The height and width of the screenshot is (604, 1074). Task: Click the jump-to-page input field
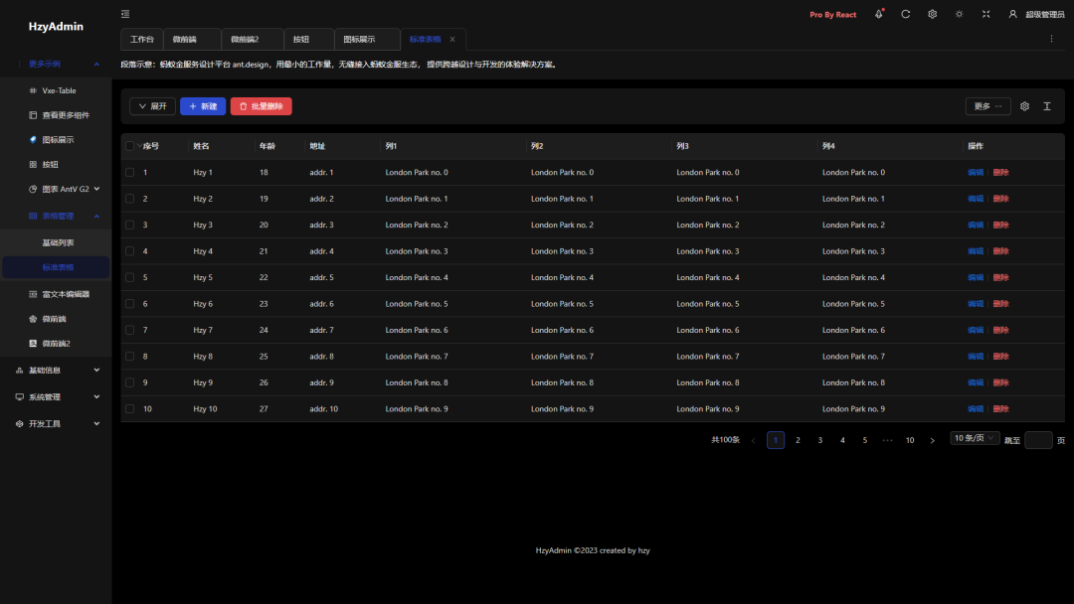coord(1038,440)
